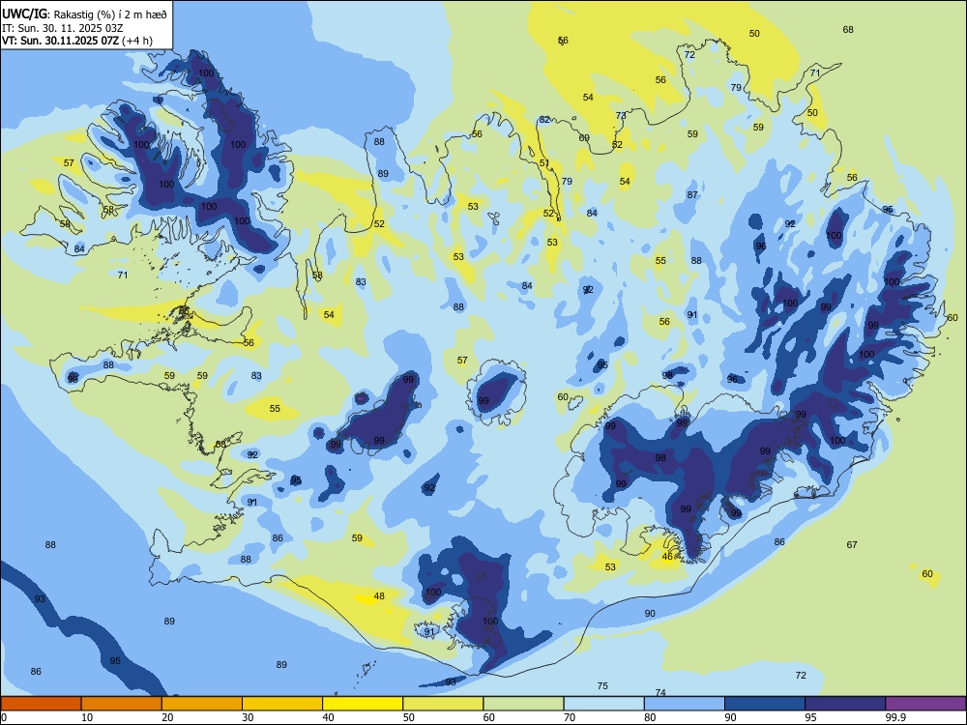Click the legend tick label '99.9'
The width and height of the screenshot is (967, 725).
[x=895, y=717]
